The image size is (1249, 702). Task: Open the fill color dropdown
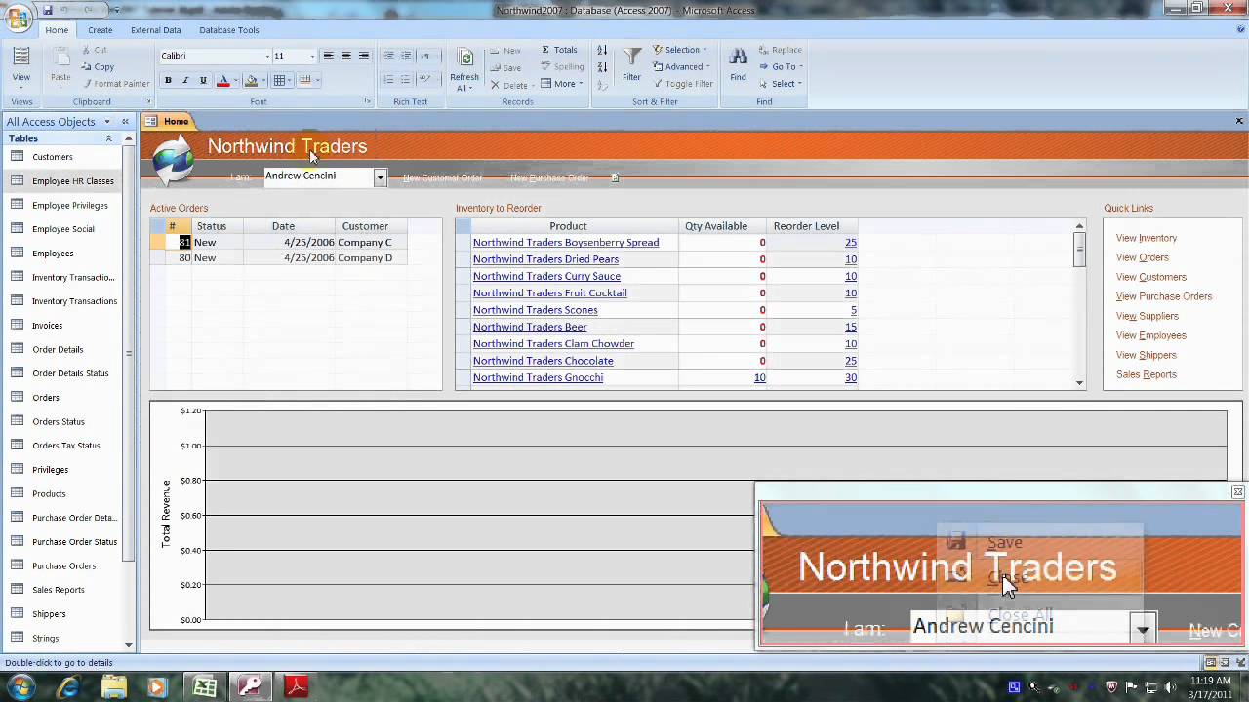263,80
